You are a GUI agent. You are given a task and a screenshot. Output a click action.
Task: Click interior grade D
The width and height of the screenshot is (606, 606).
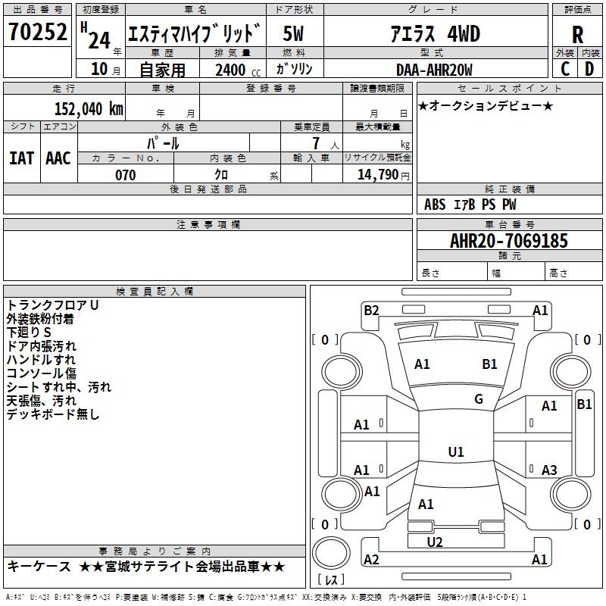(x=589, y=69)
